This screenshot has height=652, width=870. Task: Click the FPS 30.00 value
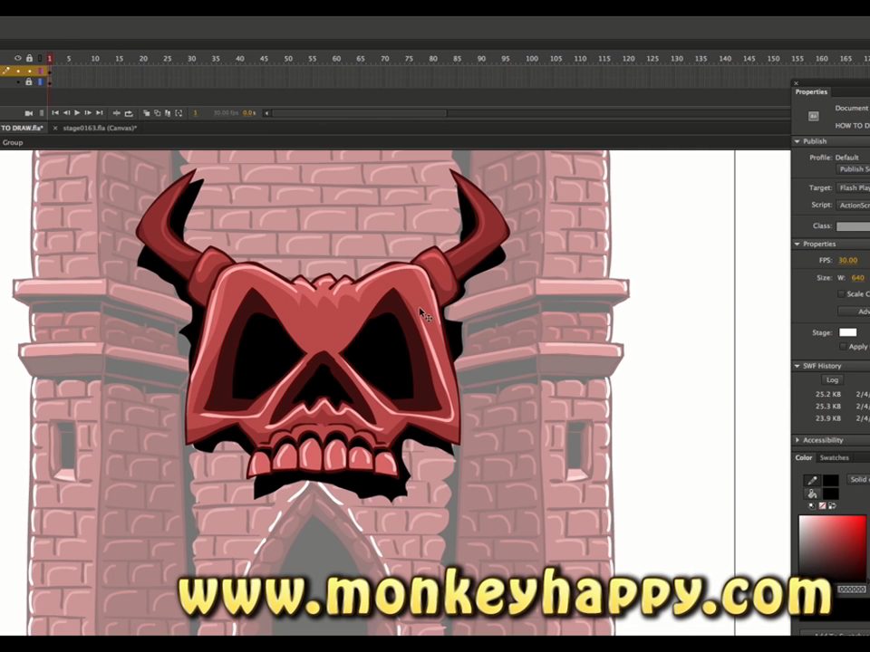point(848,260)
